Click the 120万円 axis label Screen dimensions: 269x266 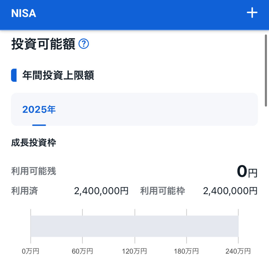point(134,251)
